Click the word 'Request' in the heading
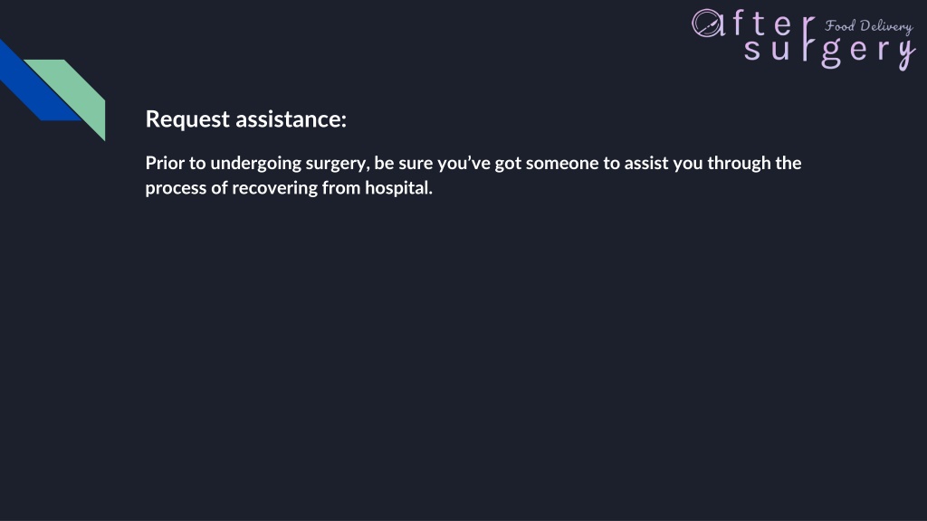 [187, 120]
